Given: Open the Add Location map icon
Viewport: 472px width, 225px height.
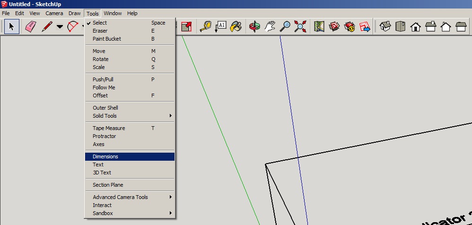Looking at the screenshot, I should point(319,26).
